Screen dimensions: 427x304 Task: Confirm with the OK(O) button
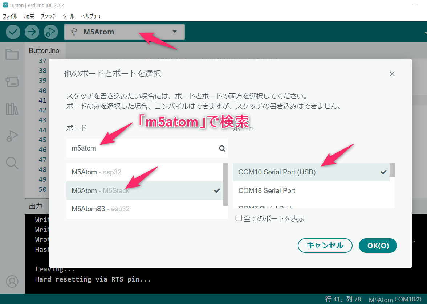[x=378, y=246]
